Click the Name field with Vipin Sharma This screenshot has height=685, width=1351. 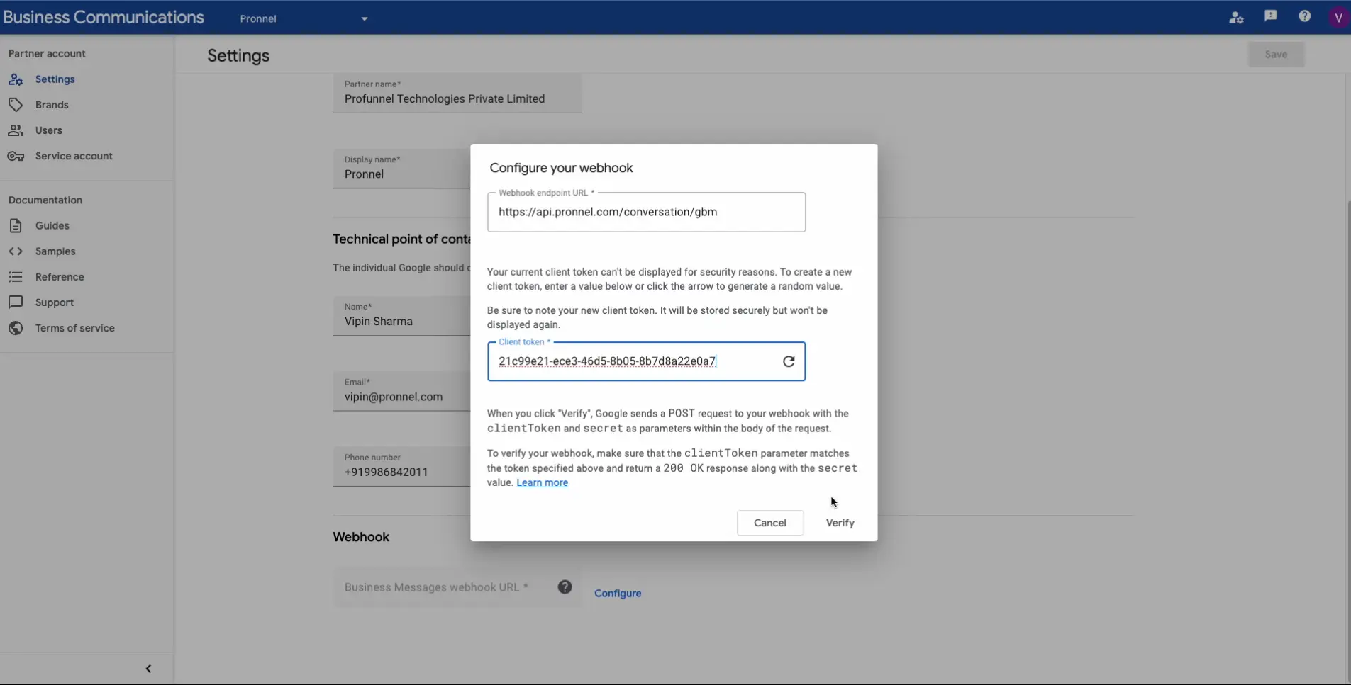[x=402, y=316]
